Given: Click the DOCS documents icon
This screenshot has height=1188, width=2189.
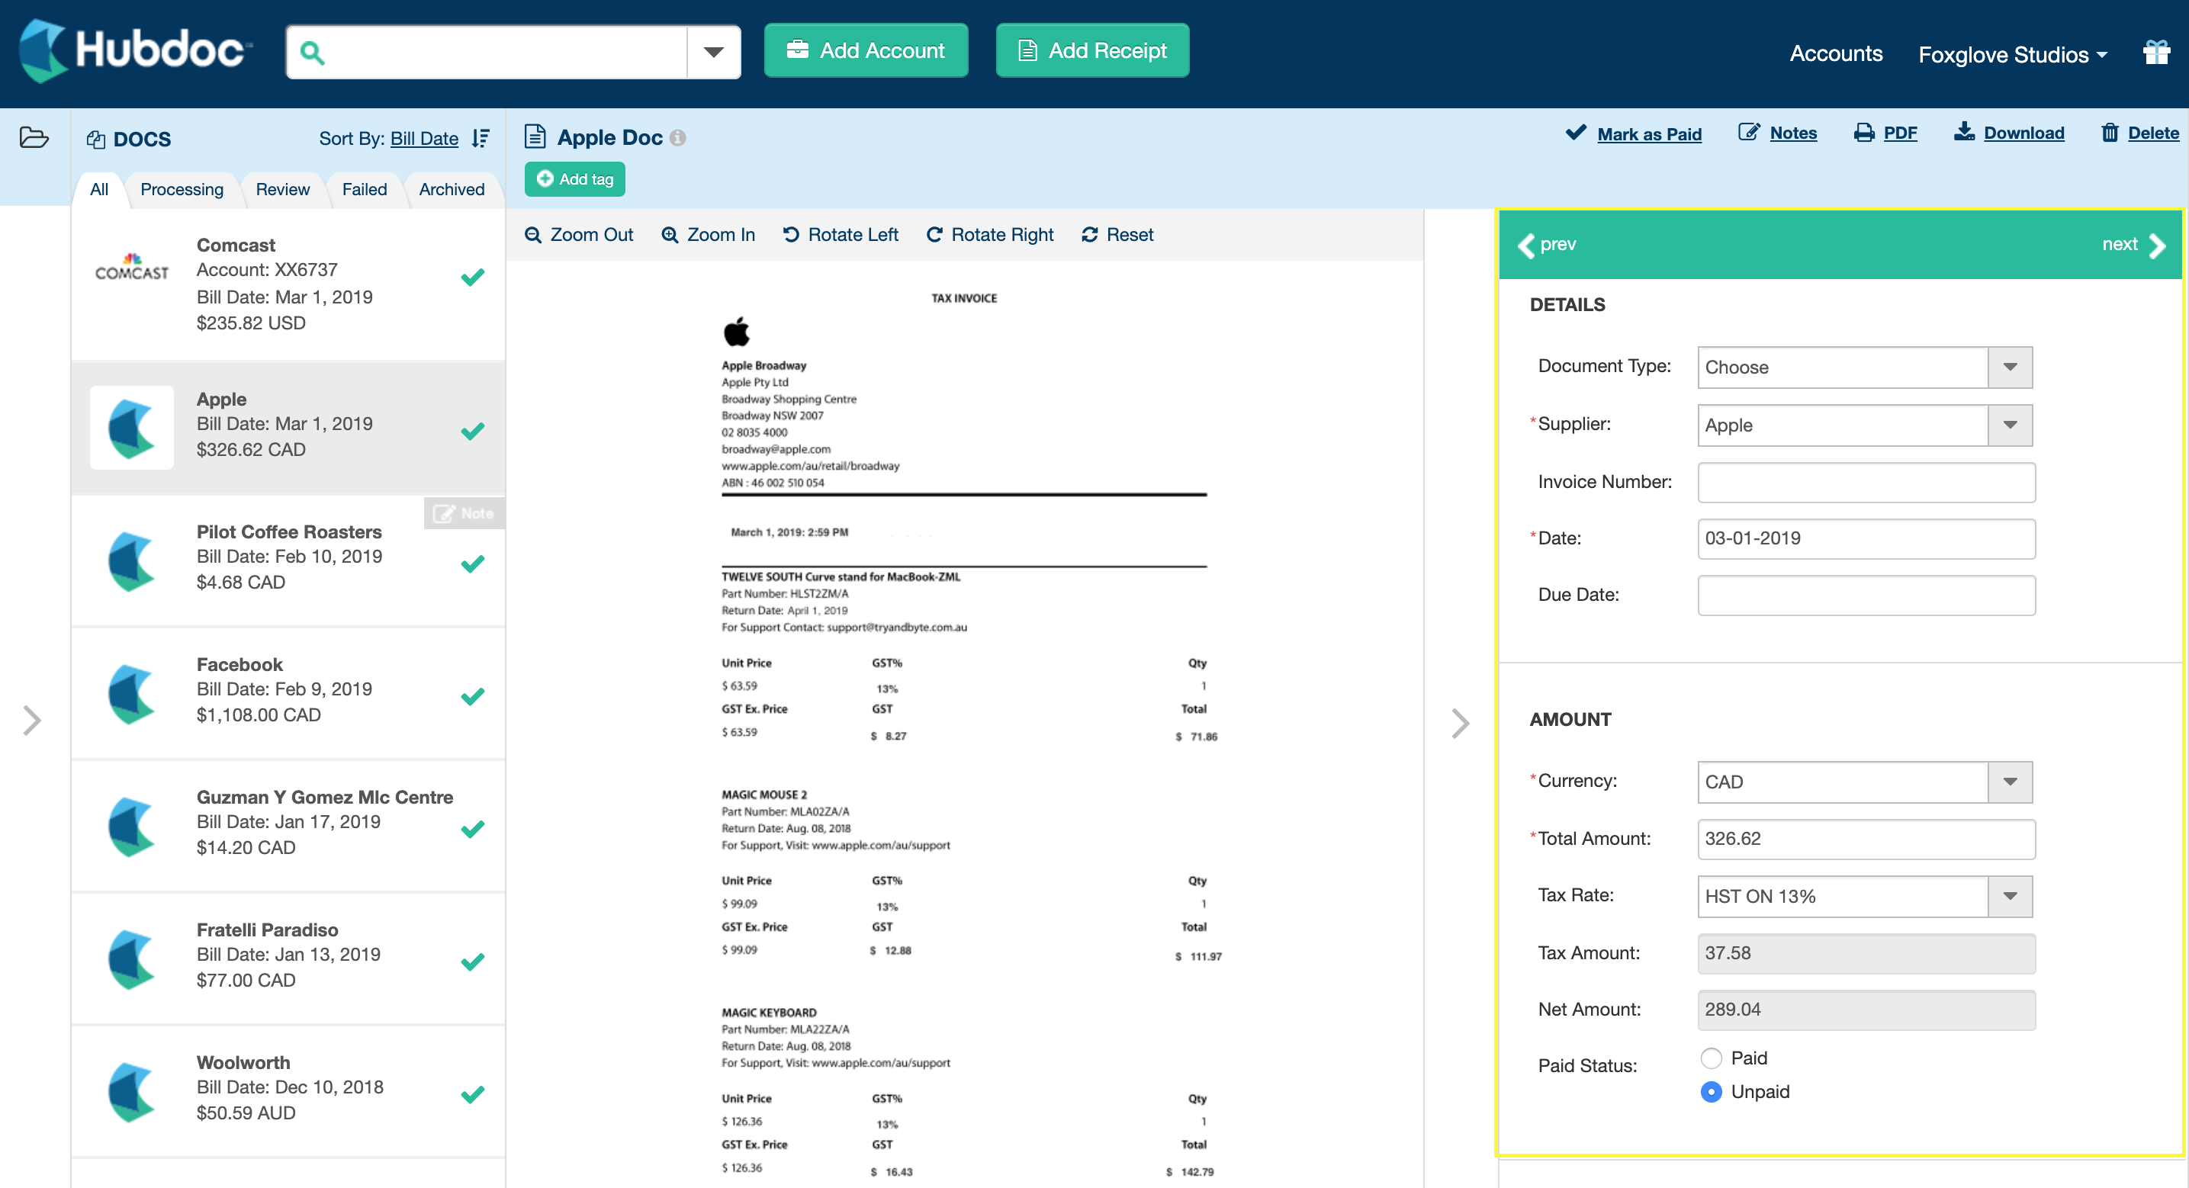Looking at the screenshot, I should (96, 140).
